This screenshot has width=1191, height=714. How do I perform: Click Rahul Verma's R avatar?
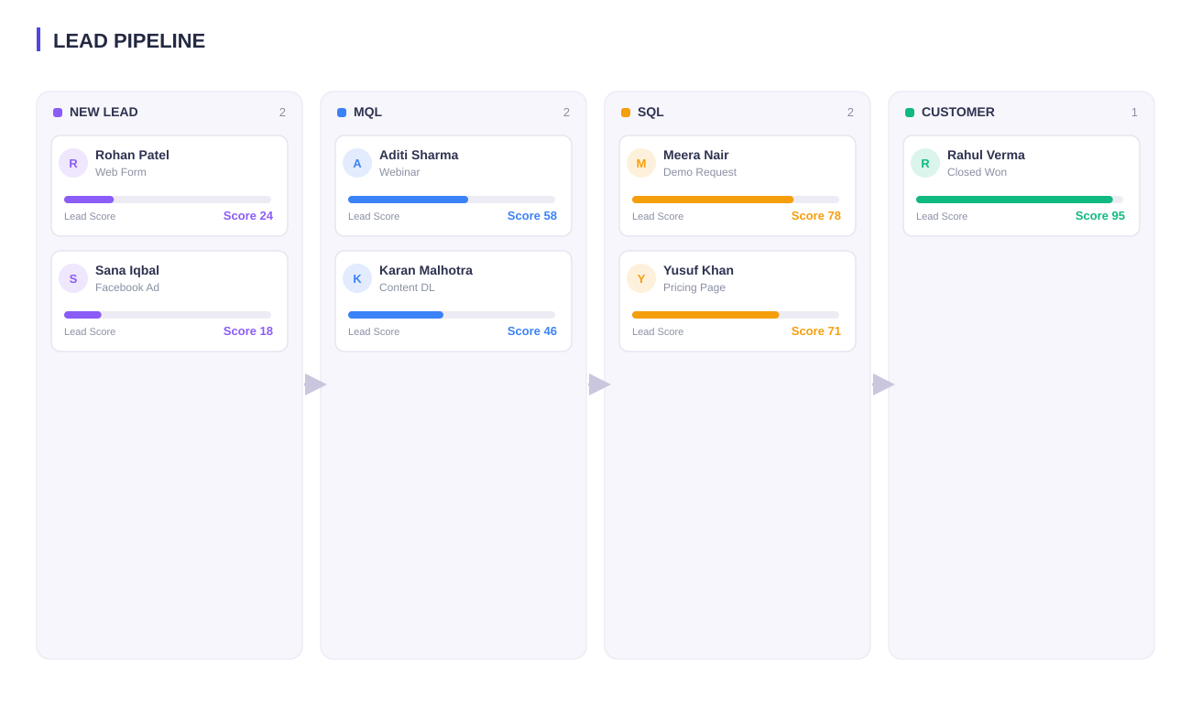click(925, 163)
